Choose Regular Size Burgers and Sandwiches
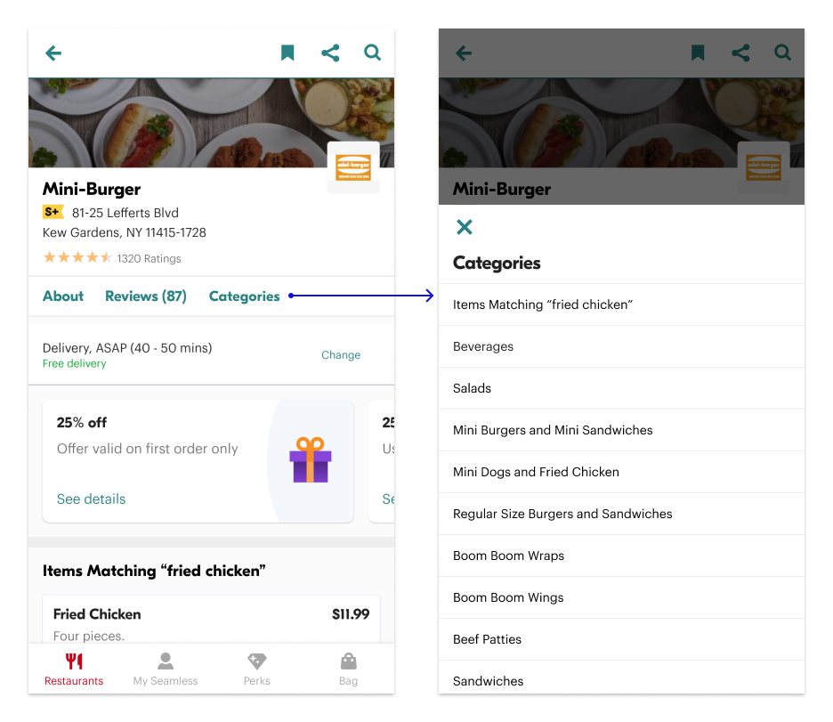 [621, 514]
